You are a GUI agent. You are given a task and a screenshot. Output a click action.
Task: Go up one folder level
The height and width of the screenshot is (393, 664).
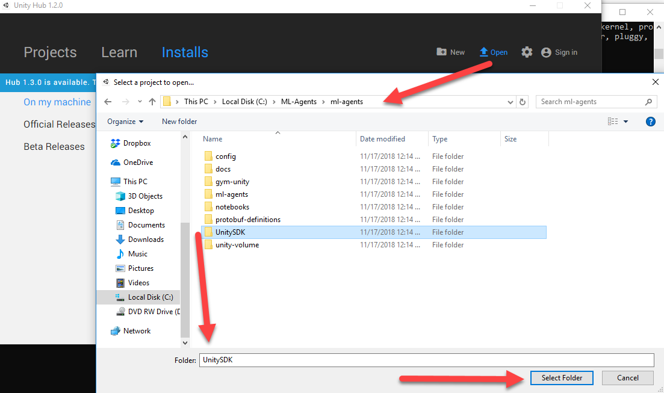pos(152,102)
